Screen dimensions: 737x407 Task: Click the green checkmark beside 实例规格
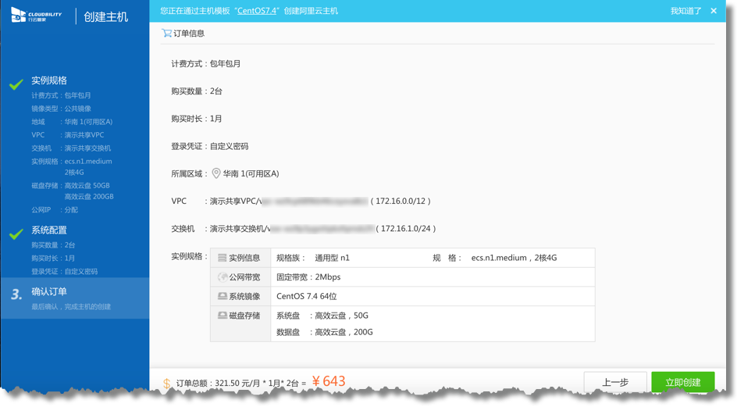click(x=16, y=84)
